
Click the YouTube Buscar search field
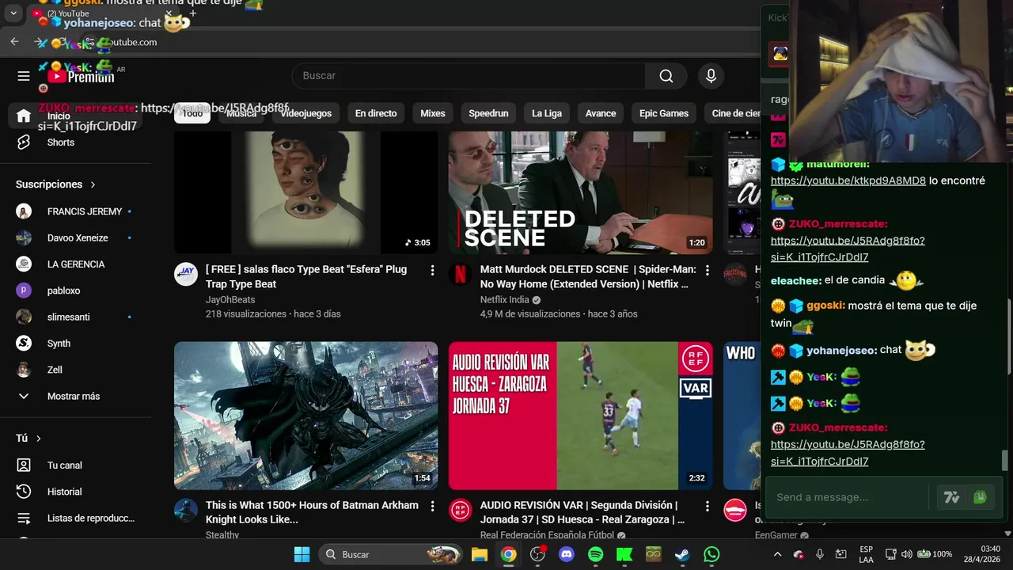pyautogui.click(x=469, y=76)
